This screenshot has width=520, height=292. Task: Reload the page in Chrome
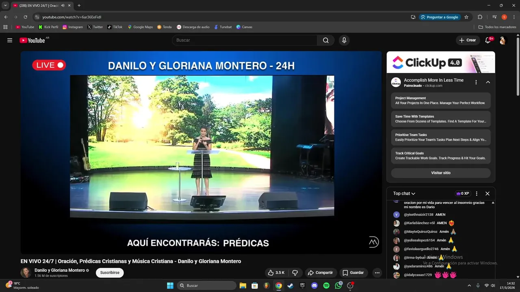coord(25,17)
